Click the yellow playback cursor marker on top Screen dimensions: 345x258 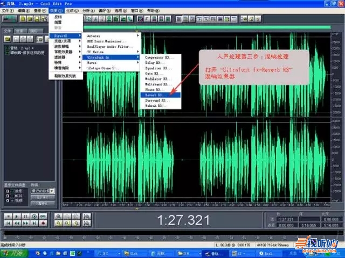pyautogui.click(x=137, y=32)
